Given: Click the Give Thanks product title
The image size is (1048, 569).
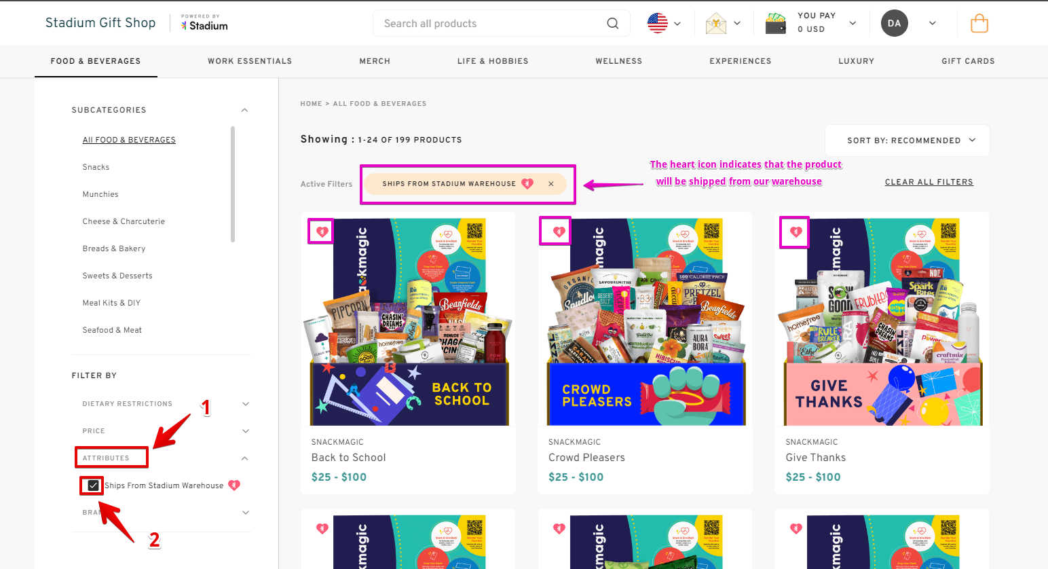Looking at the screenshot, I should click(816, 458).
